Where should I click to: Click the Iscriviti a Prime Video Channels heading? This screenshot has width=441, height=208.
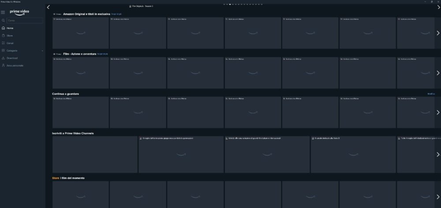pos(73,133)
